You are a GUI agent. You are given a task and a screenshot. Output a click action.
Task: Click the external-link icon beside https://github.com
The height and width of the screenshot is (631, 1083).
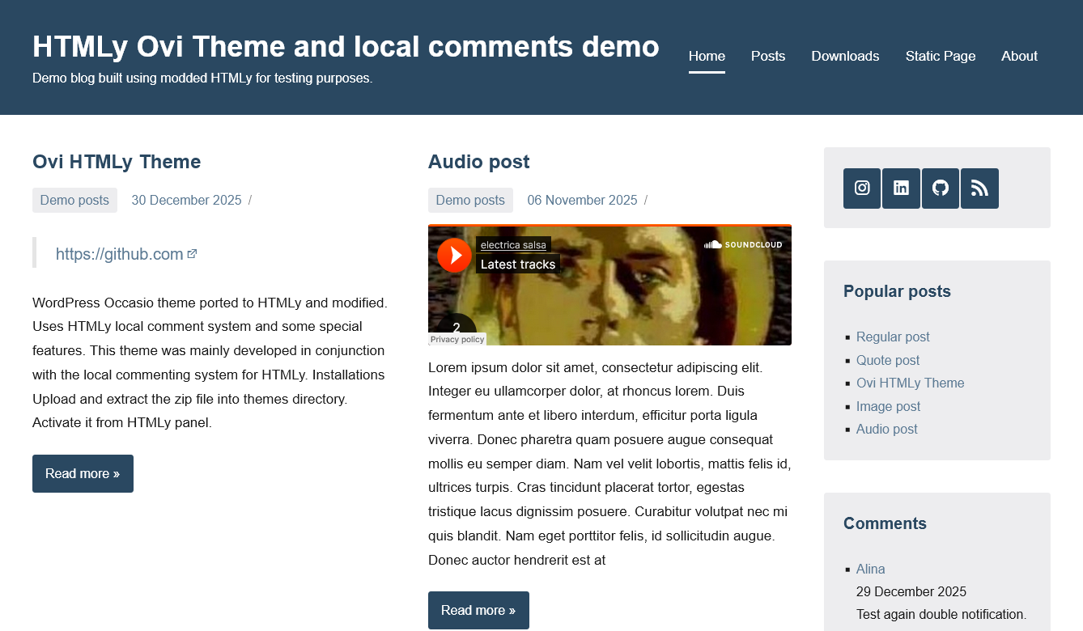[192, 252]
